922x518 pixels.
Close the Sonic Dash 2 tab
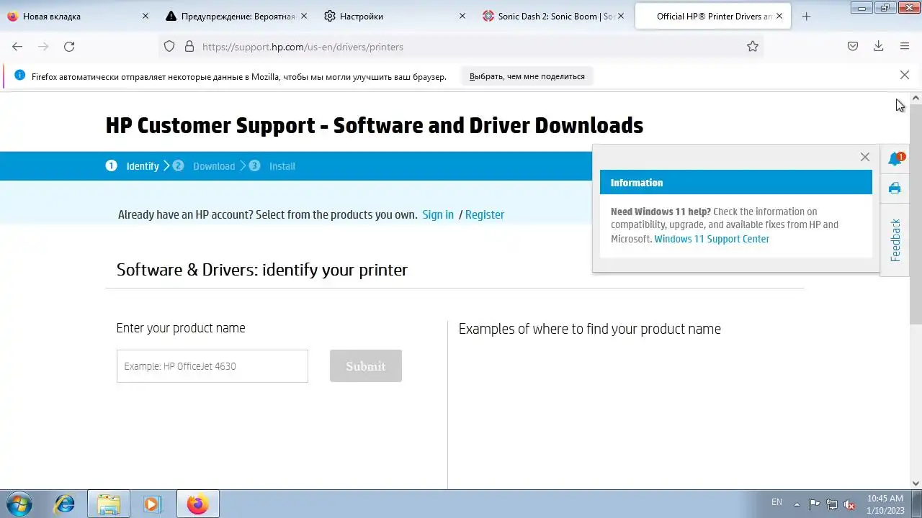621,16
